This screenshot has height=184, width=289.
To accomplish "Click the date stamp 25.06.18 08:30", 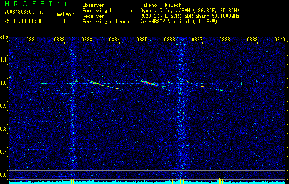I will tap(23, 21).
